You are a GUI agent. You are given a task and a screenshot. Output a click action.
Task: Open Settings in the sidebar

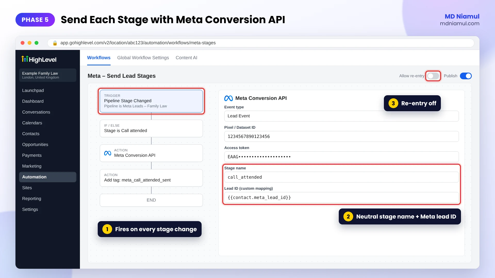point(48,210)
